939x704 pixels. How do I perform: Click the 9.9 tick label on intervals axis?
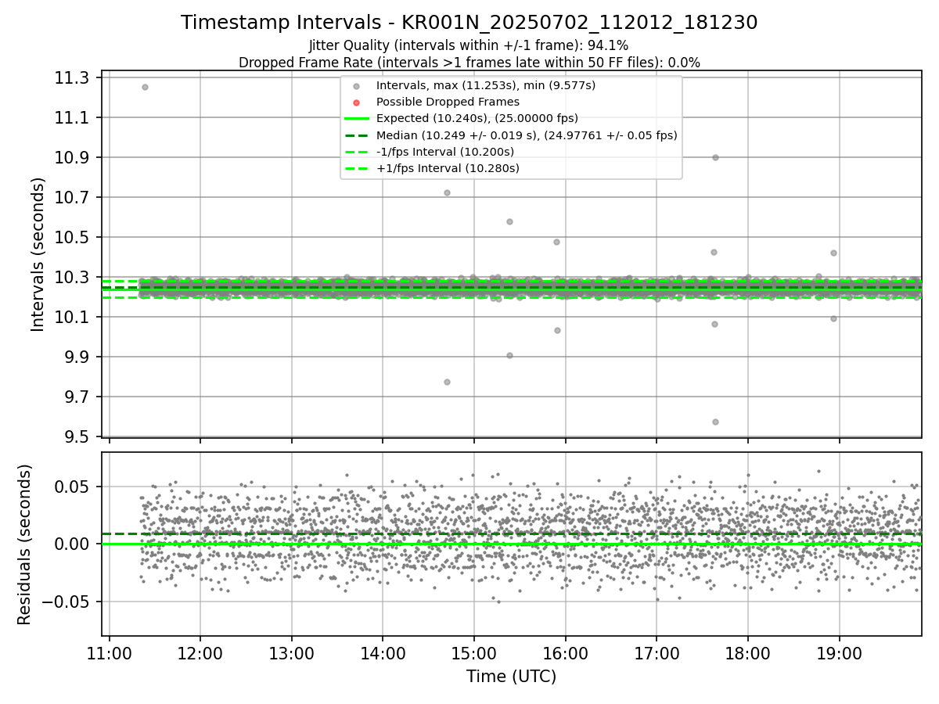[77, 357]
